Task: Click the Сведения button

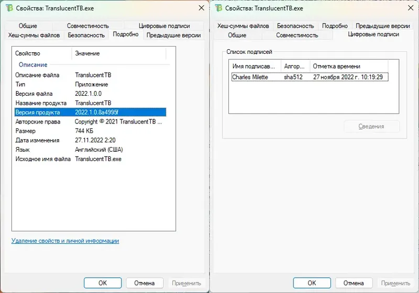Action: point(371,126)
